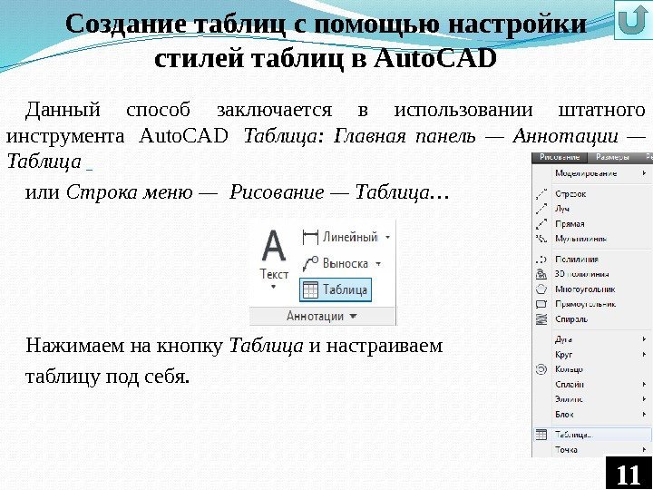
Task: Click the Многоугольник polygon icon
Action: click(x=541, y=289)
